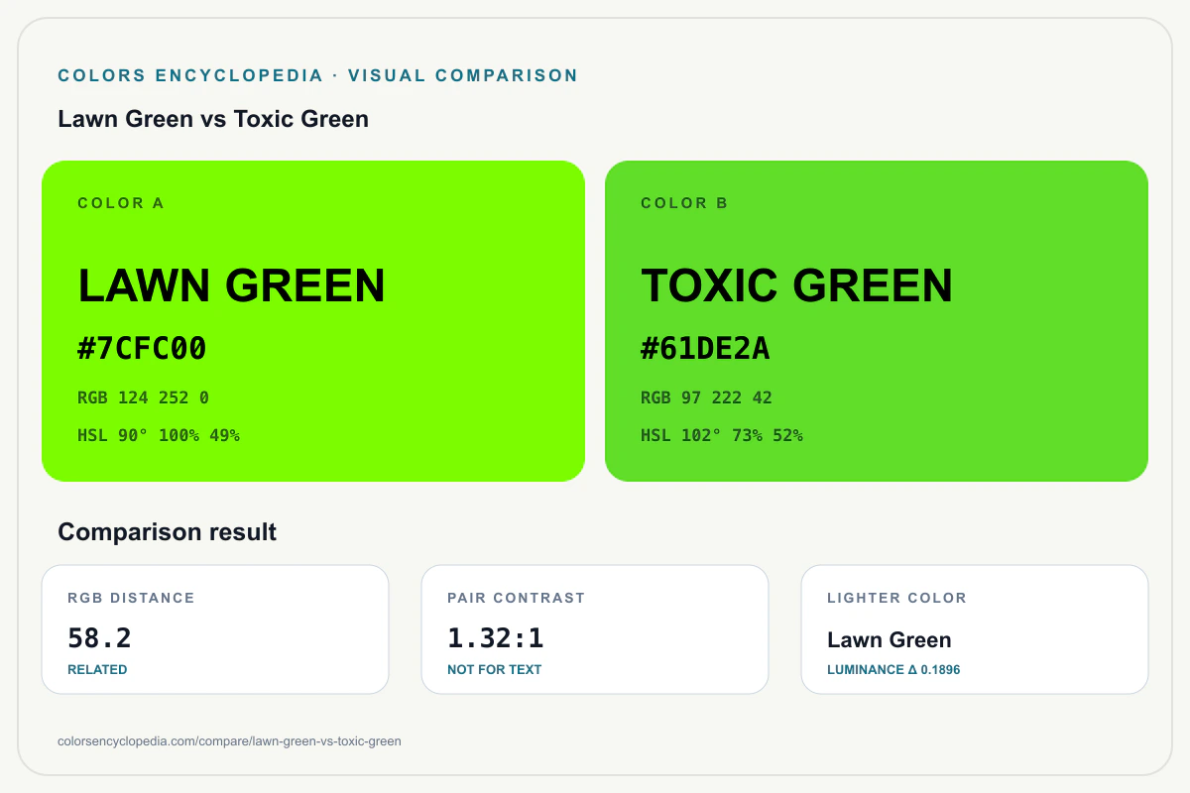Click the LIGHTER COLOR label
Screen dimensions: 1190x793
(896, 599)
